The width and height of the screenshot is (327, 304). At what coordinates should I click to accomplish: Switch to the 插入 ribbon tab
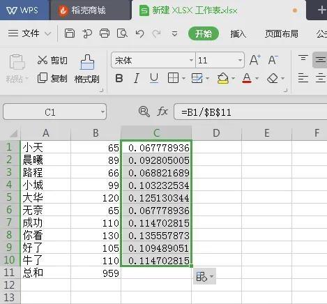click(x=238, y=34)
